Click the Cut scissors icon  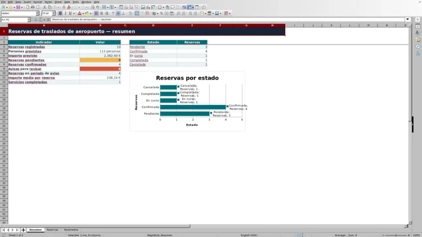coord(45,7)
